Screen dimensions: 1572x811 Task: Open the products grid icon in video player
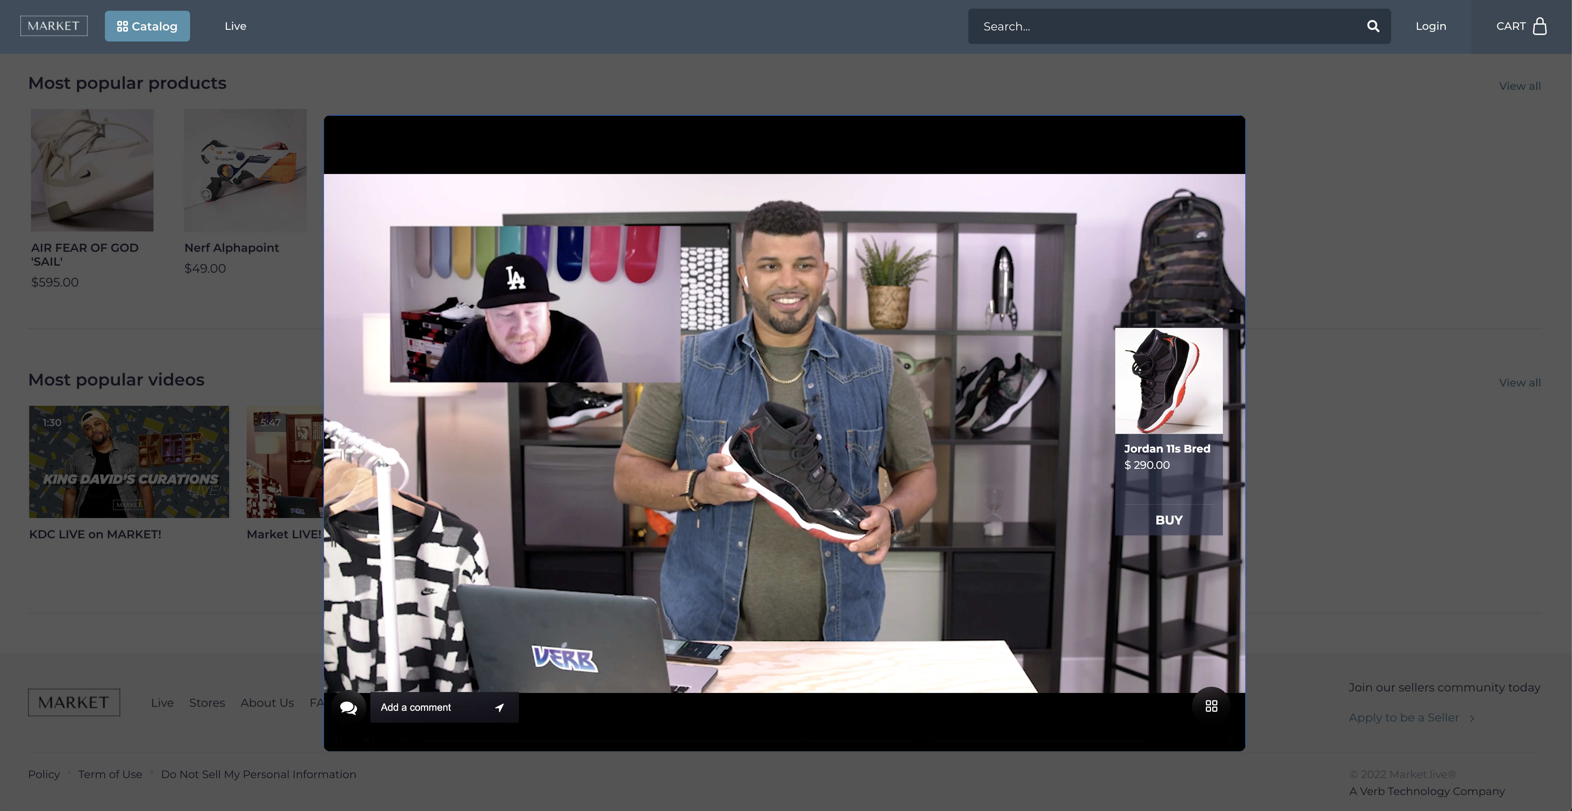click(x=1211, y=706)
